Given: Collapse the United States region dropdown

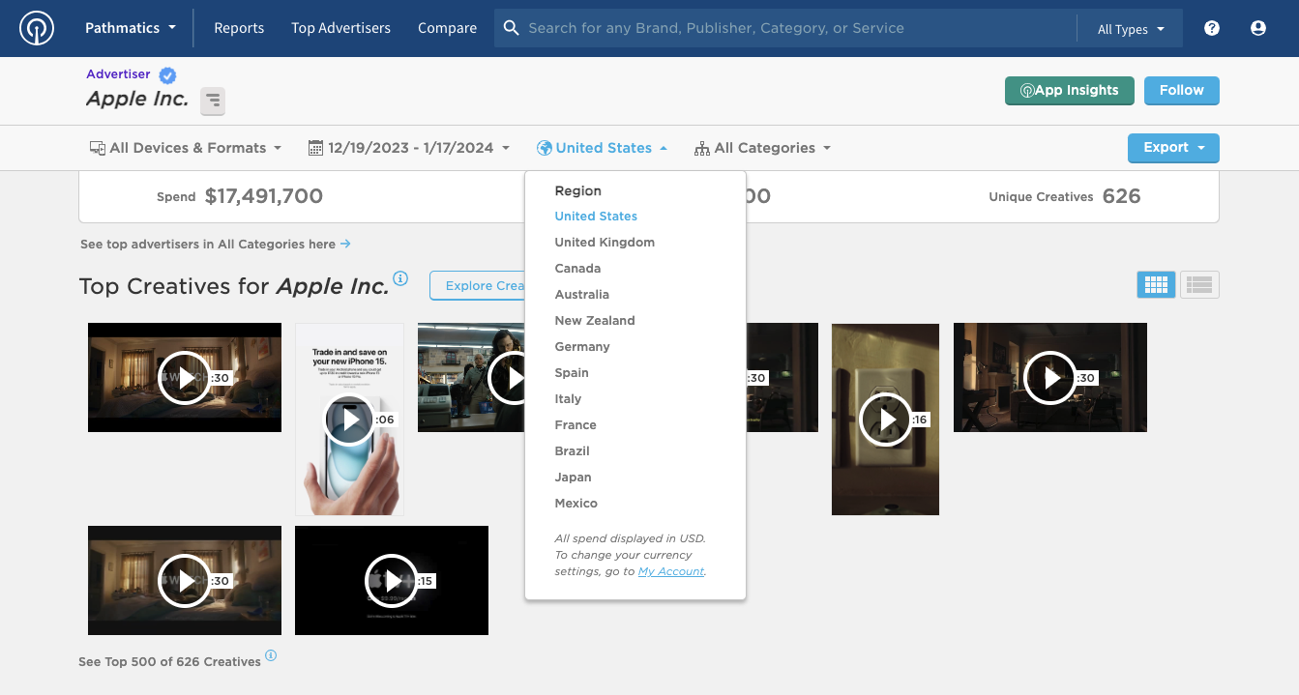Looking at the screenshot, I should point(603,148).
